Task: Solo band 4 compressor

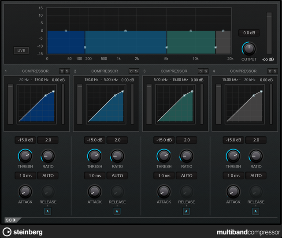Action: click(275, 71)
